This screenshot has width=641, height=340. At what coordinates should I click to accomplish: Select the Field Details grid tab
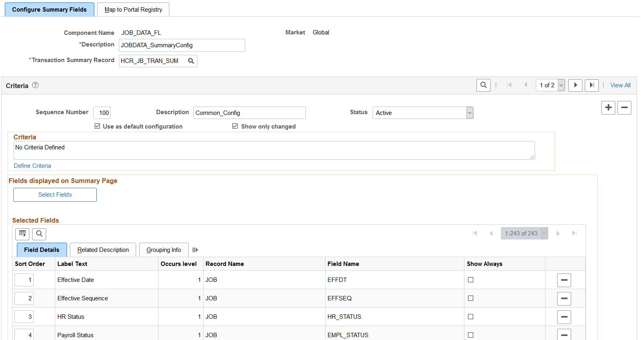tap(42, 250)
